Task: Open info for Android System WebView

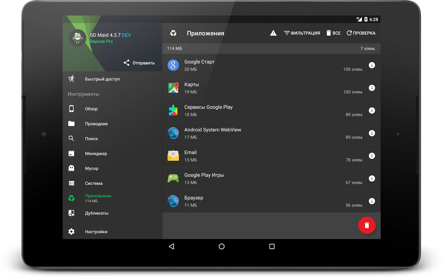Action: coord(372,133)
